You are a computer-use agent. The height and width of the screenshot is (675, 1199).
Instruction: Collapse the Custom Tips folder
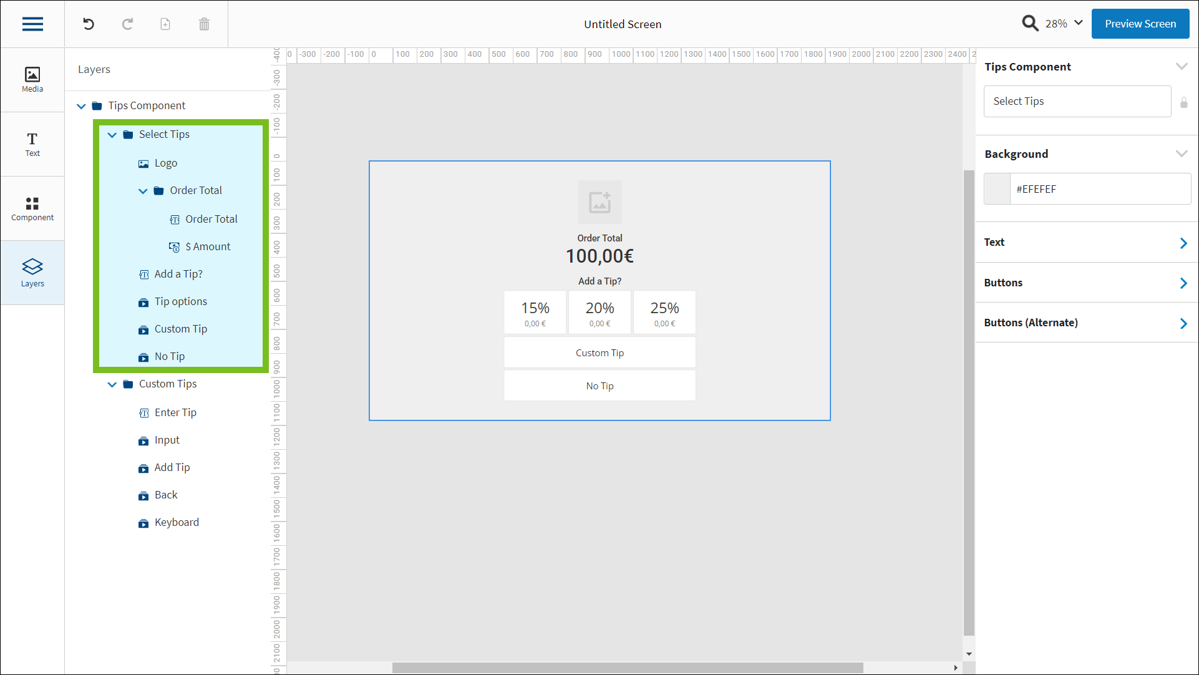tap(112, 384)
